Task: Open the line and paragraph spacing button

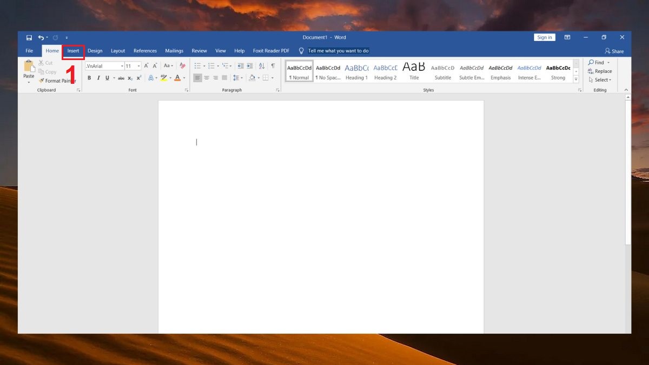Action: point(236,78)
